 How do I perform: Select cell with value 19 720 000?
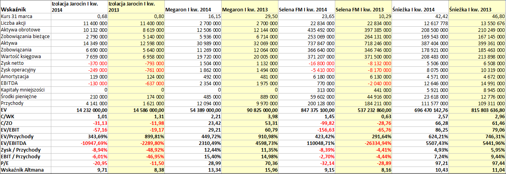pyautogui.click(x=192, y=57)
